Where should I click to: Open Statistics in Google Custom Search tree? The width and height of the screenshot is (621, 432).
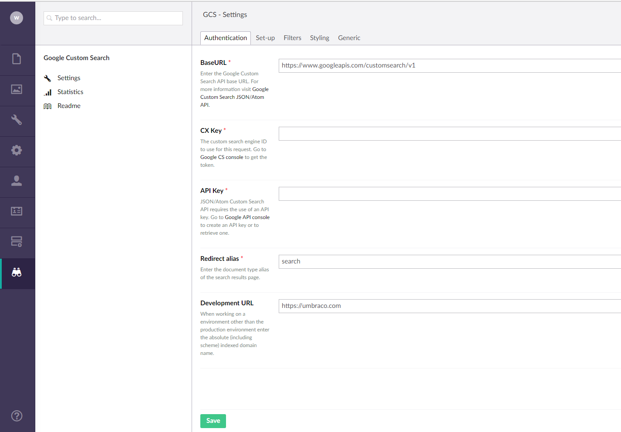pyautogui.click(x=70, y=92)
